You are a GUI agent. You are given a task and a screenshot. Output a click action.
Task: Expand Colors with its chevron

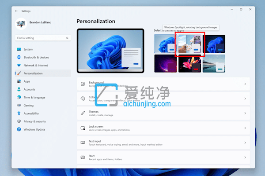point(245,99)
